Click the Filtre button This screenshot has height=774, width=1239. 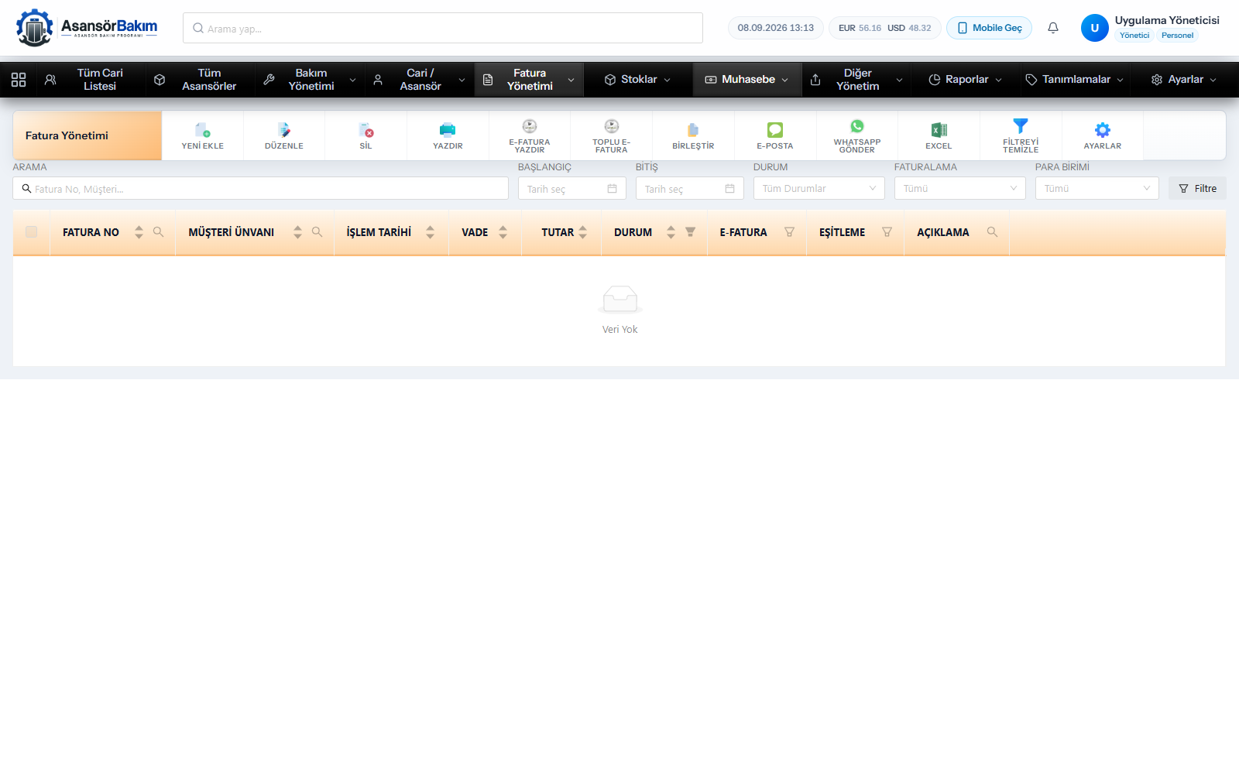(1197, 188)
